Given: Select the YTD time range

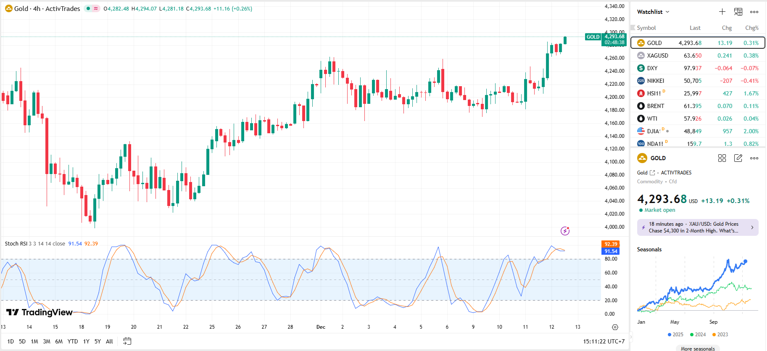Looking at the screenshot, I should coord(73,341).
